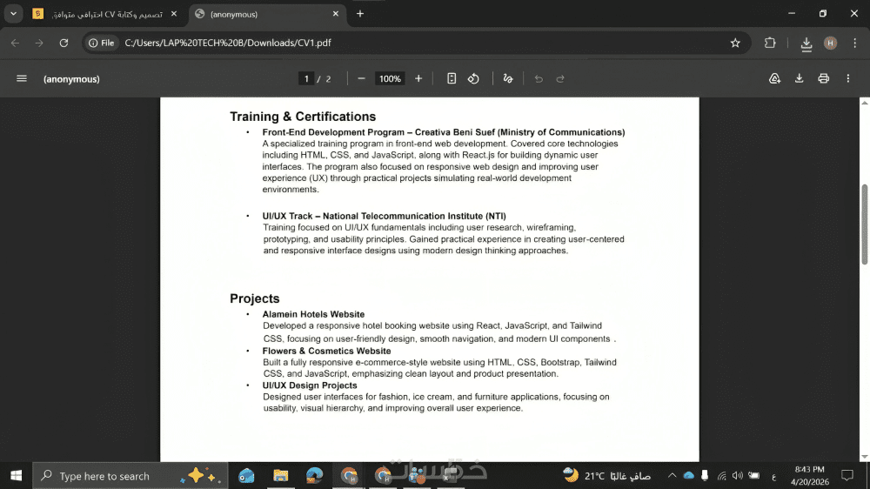Click the Type here to search box

pos(130,476)
